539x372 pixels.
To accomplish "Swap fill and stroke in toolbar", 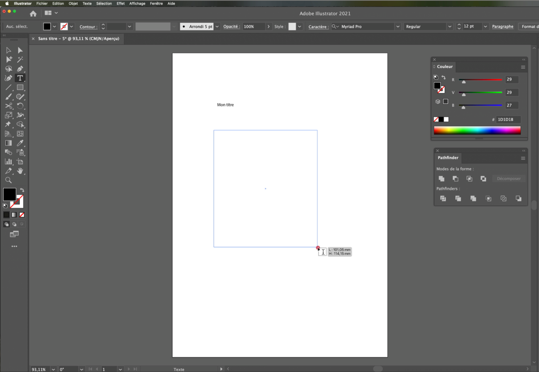I will tap(22, 190).
